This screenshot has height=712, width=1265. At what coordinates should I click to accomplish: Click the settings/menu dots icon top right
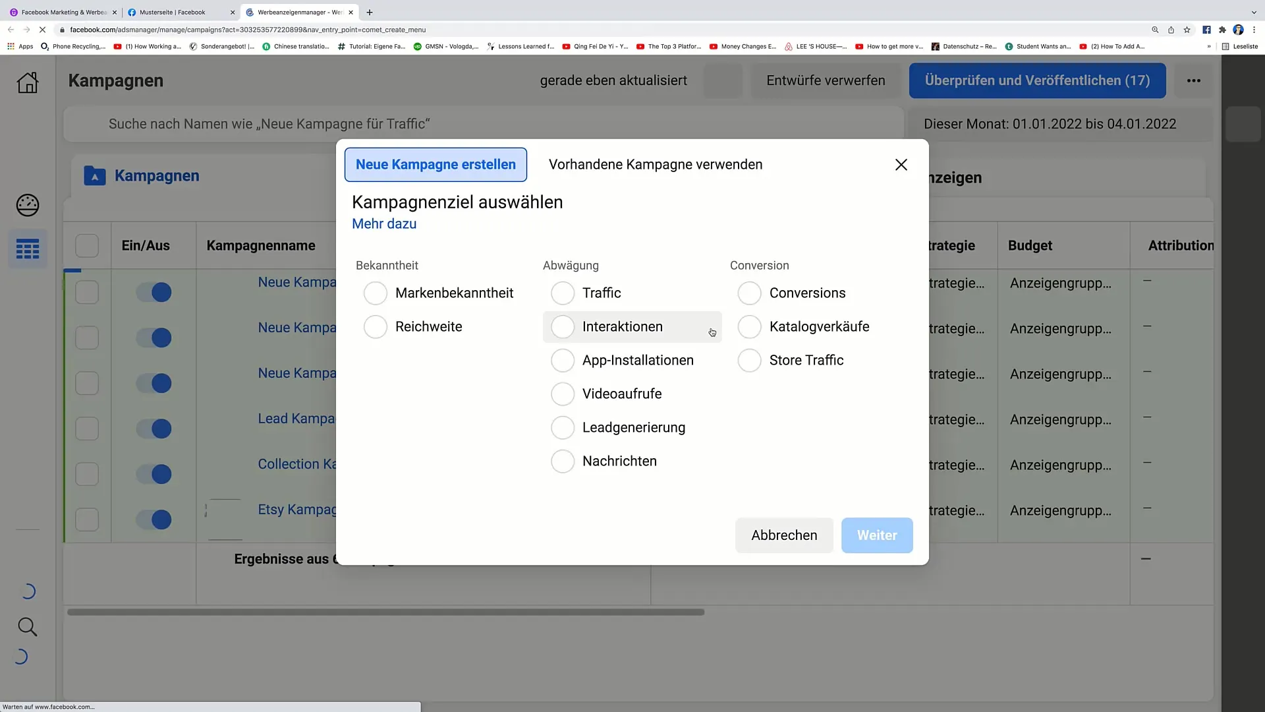pyautogui.click(x=1194, y=80)
